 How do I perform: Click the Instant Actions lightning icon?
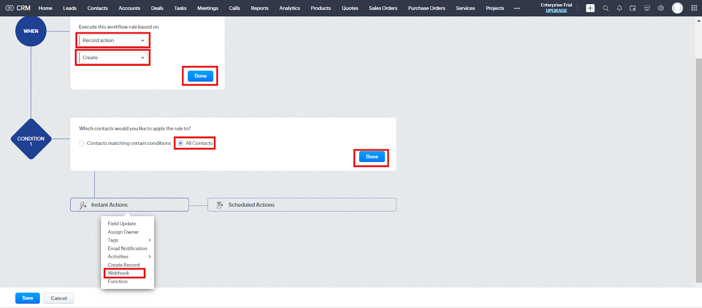[83, 205]
